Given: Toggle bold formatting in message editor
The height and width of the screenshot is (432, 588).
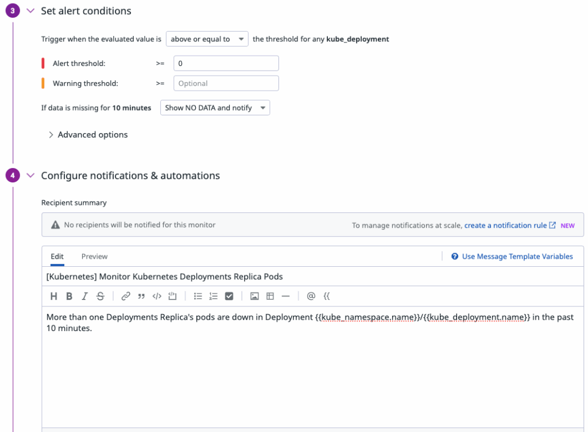Looking at the screenshot, I should [69, 297].
